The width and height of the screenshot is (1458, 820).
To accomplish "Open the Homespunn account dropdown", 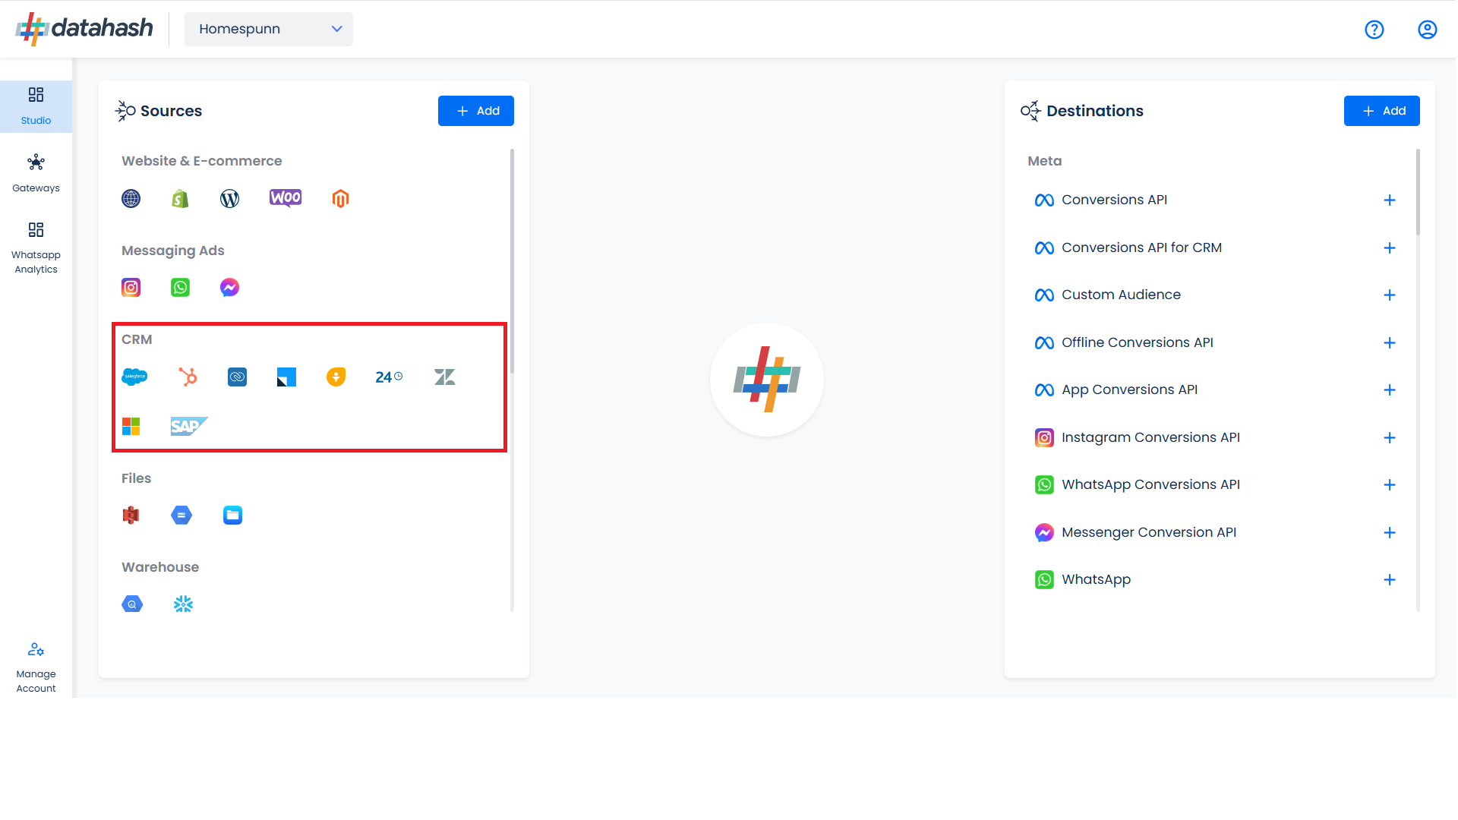I will 269,29.
